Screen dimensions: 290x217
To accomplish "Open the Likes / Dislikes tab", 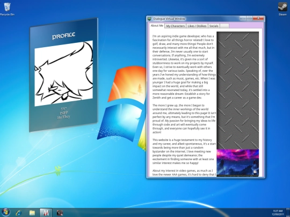I will click(197, 26).
